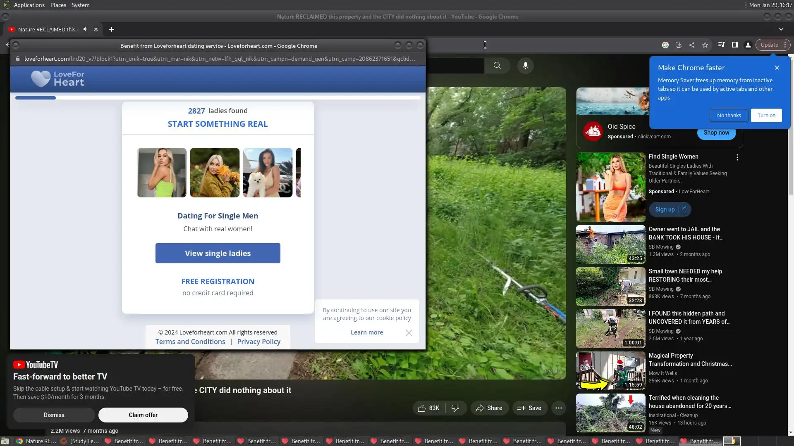
Task: Open the Owner went to JAIL video thumbnail
Action: 610,244
